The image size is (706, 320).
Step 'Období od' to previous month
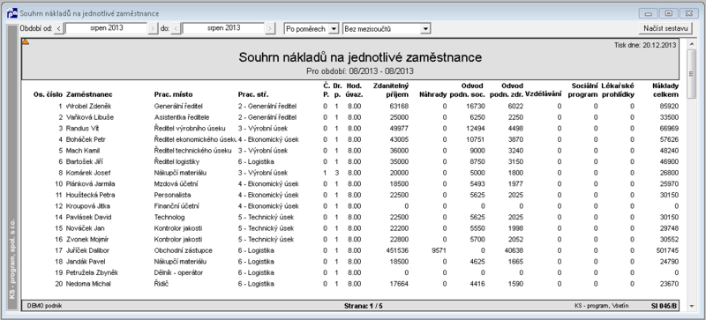coord(58,29)
